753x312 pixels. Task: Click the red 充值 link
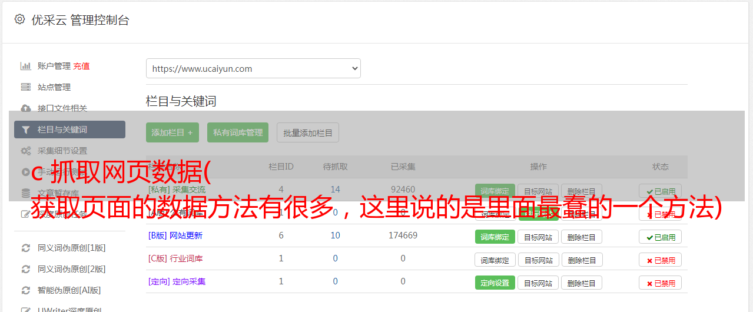(82, 66)
